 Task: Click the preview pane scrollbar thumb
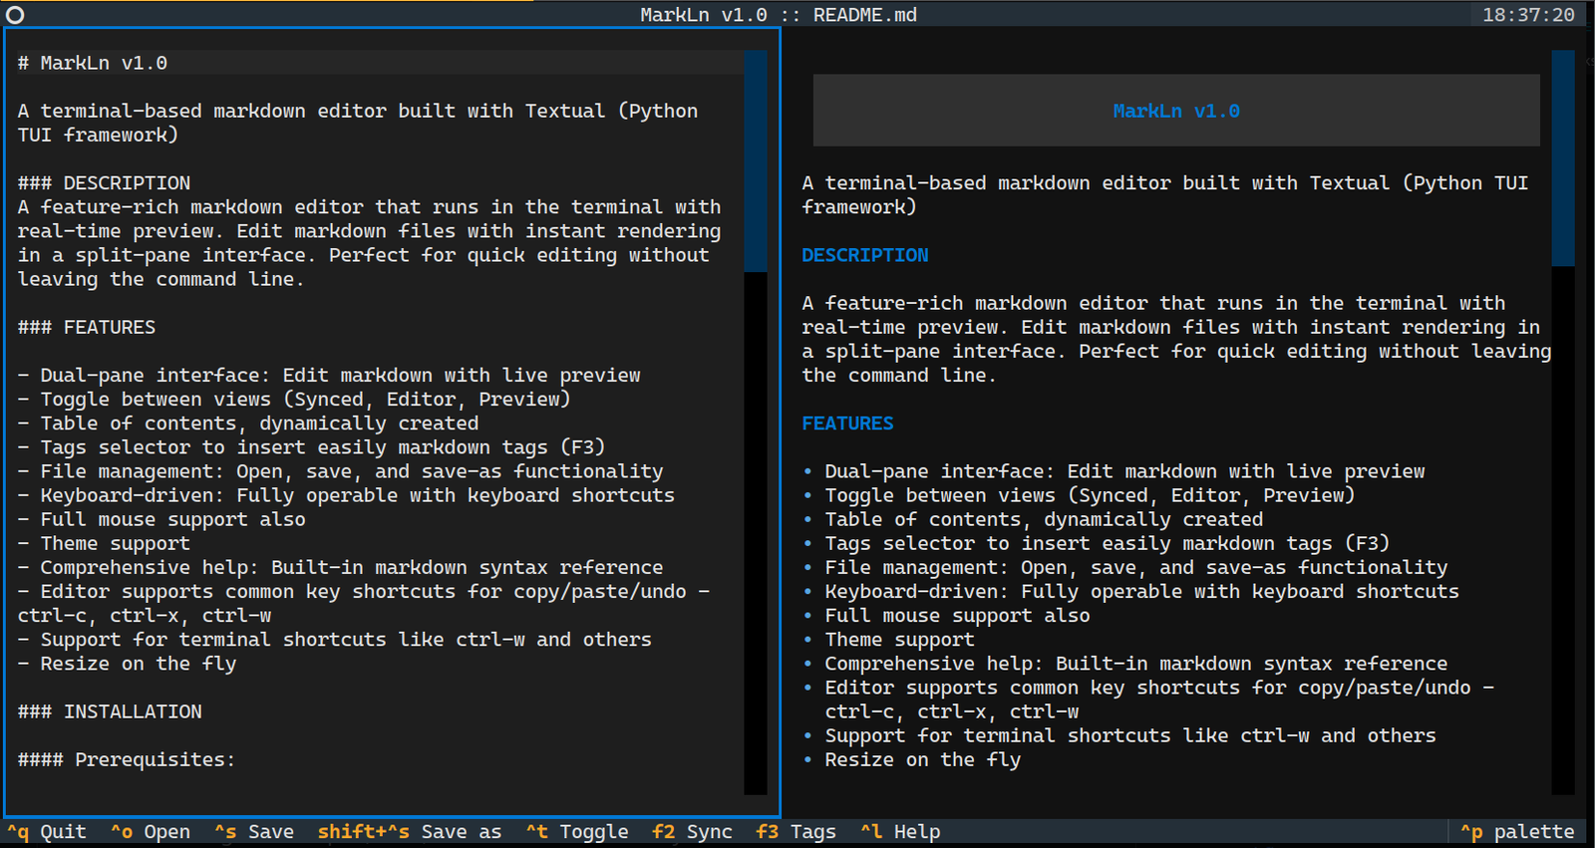coord(1562,159)
